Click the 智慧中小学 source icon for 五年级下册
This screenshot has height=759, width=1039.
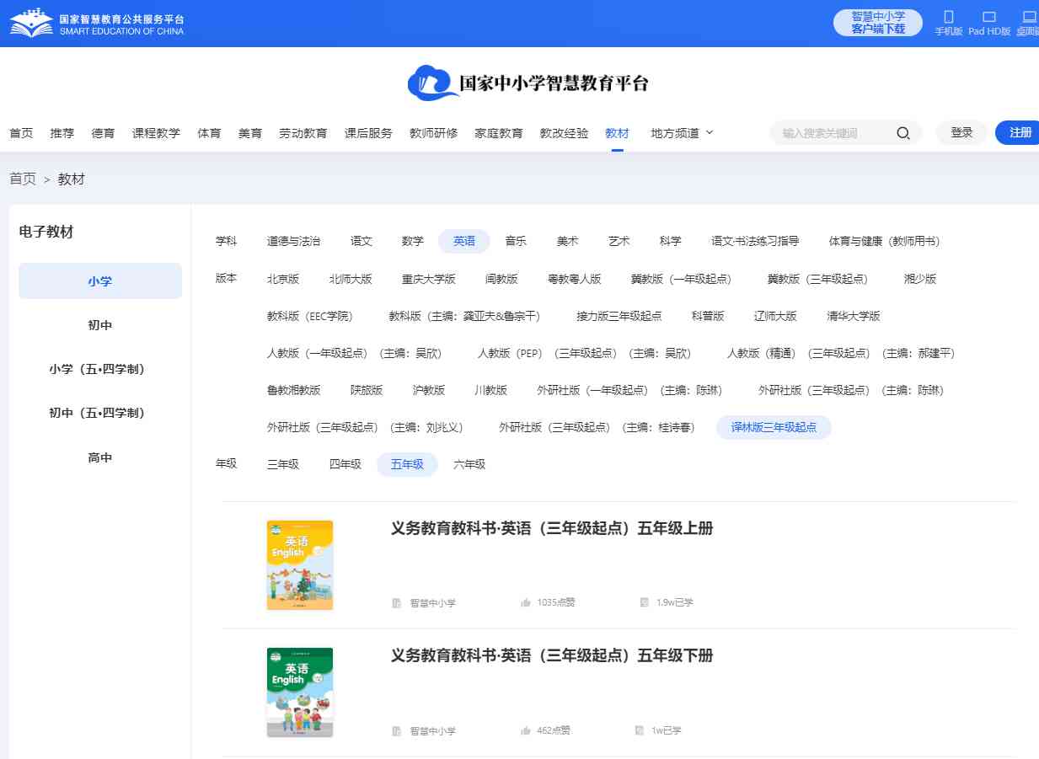pos(397,730)
